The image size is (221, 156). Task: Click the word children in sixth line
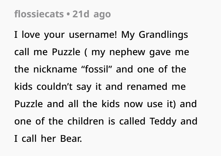(86, 121)
